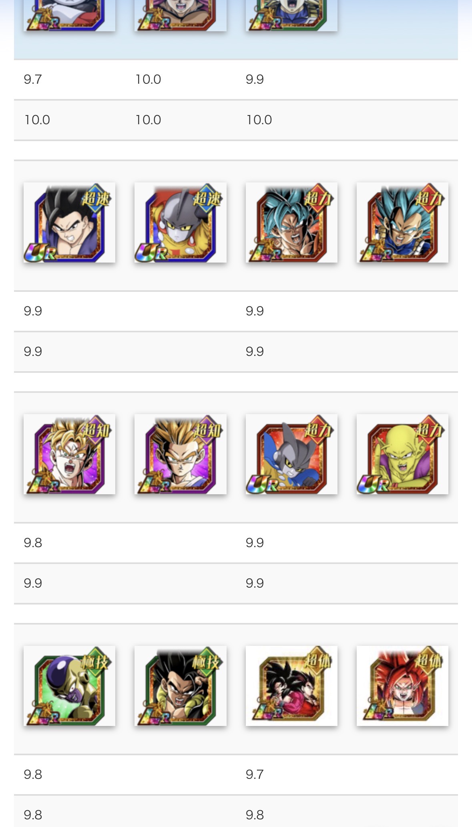472x827 pixels.
Task: Open the LR 極技 Golden Frieza card
Action: pyautogui.click(x=69, y=685)
